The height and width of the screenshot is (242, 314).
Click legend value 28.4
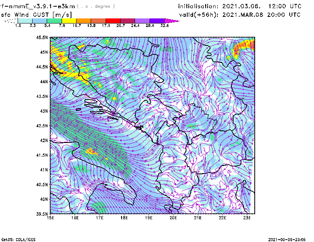(x=150, y=25)
